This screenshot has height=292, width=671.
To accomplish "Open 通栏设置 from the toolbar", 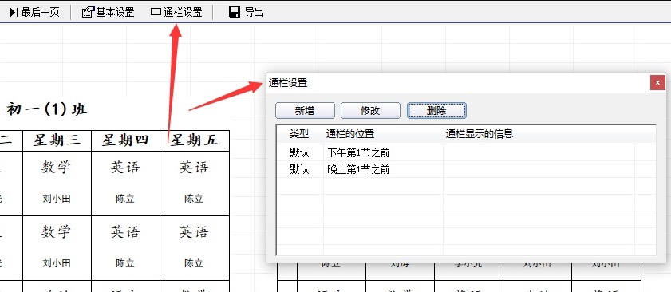I will pyautogui.click(x=176, y=12).
